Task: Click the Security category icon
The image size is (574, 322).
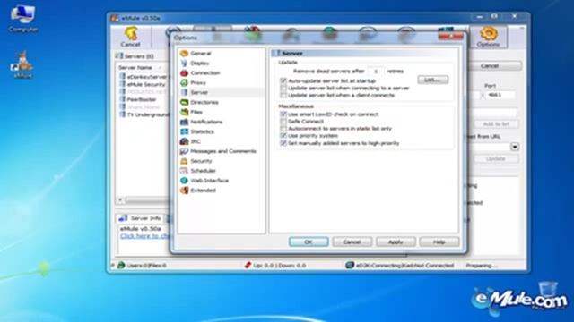Action: [184, 161]
